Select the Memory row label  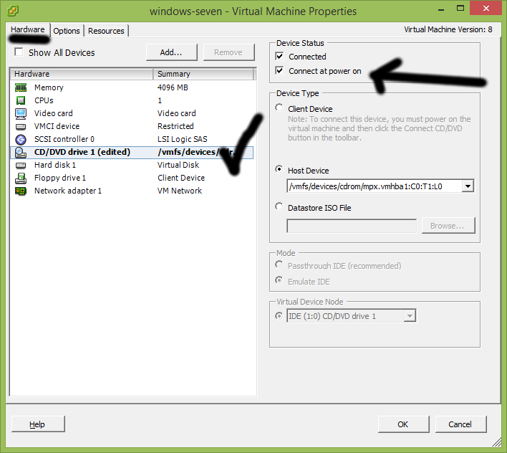(49, 87)
